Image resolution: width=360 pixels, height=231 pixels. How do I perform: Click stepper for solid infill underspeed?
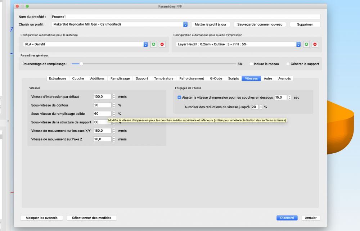(x=114, y=114)
